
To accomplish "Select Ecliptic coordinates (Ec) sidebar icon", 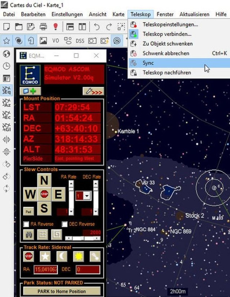I will (7, 115).
